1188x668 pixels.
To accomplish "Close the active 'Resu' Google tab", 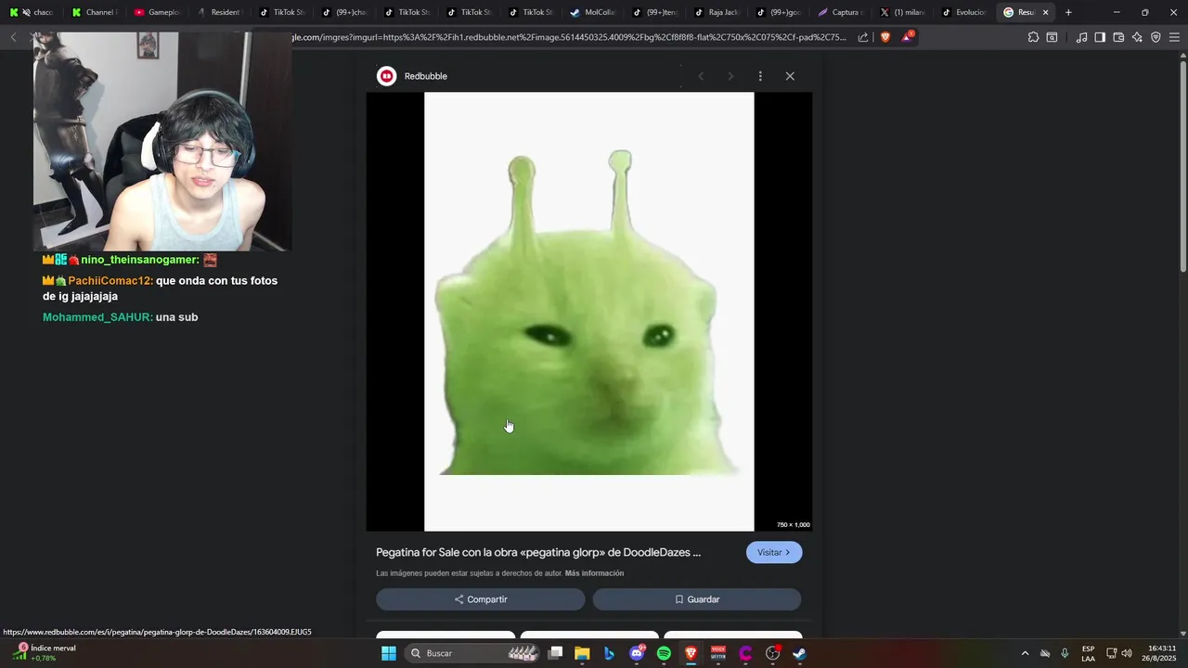I will point(1046,12).
